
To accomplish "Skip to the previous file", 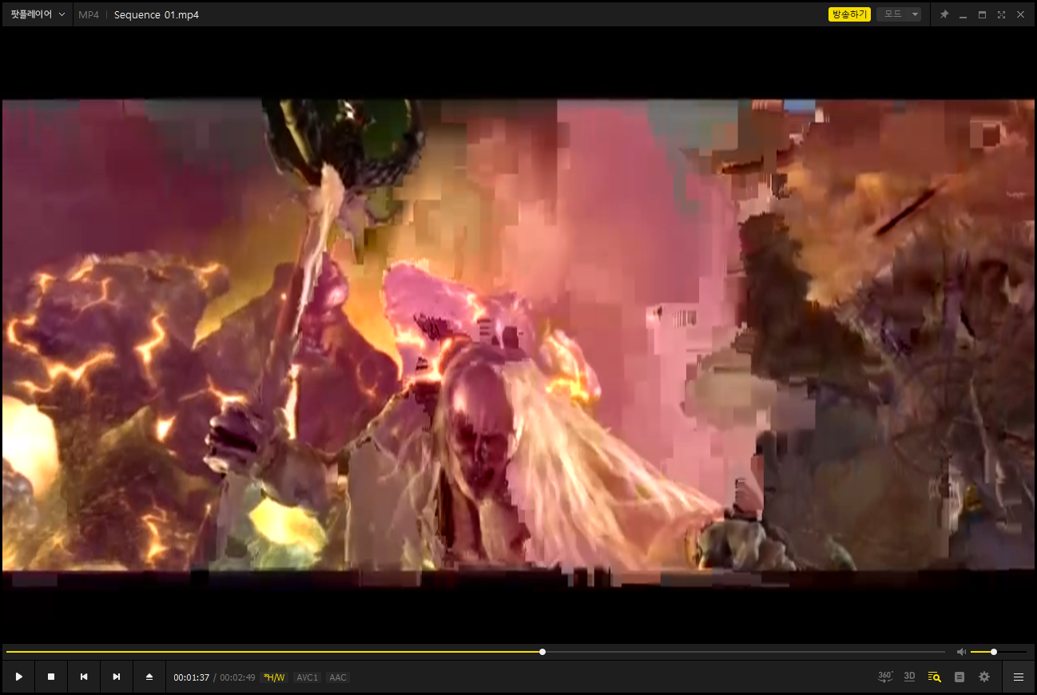I will [x=84, y=677].
